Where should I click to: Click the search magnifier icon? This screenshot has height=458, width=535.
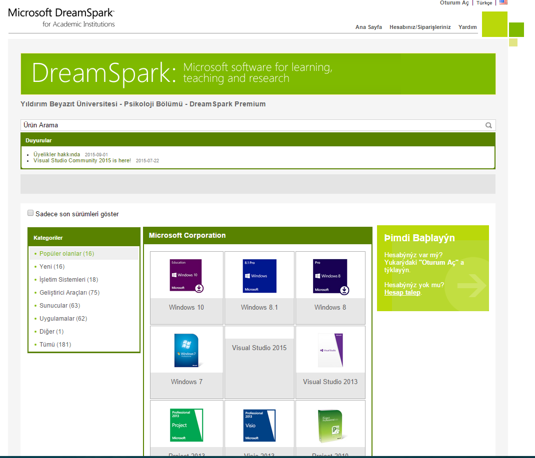488,125
